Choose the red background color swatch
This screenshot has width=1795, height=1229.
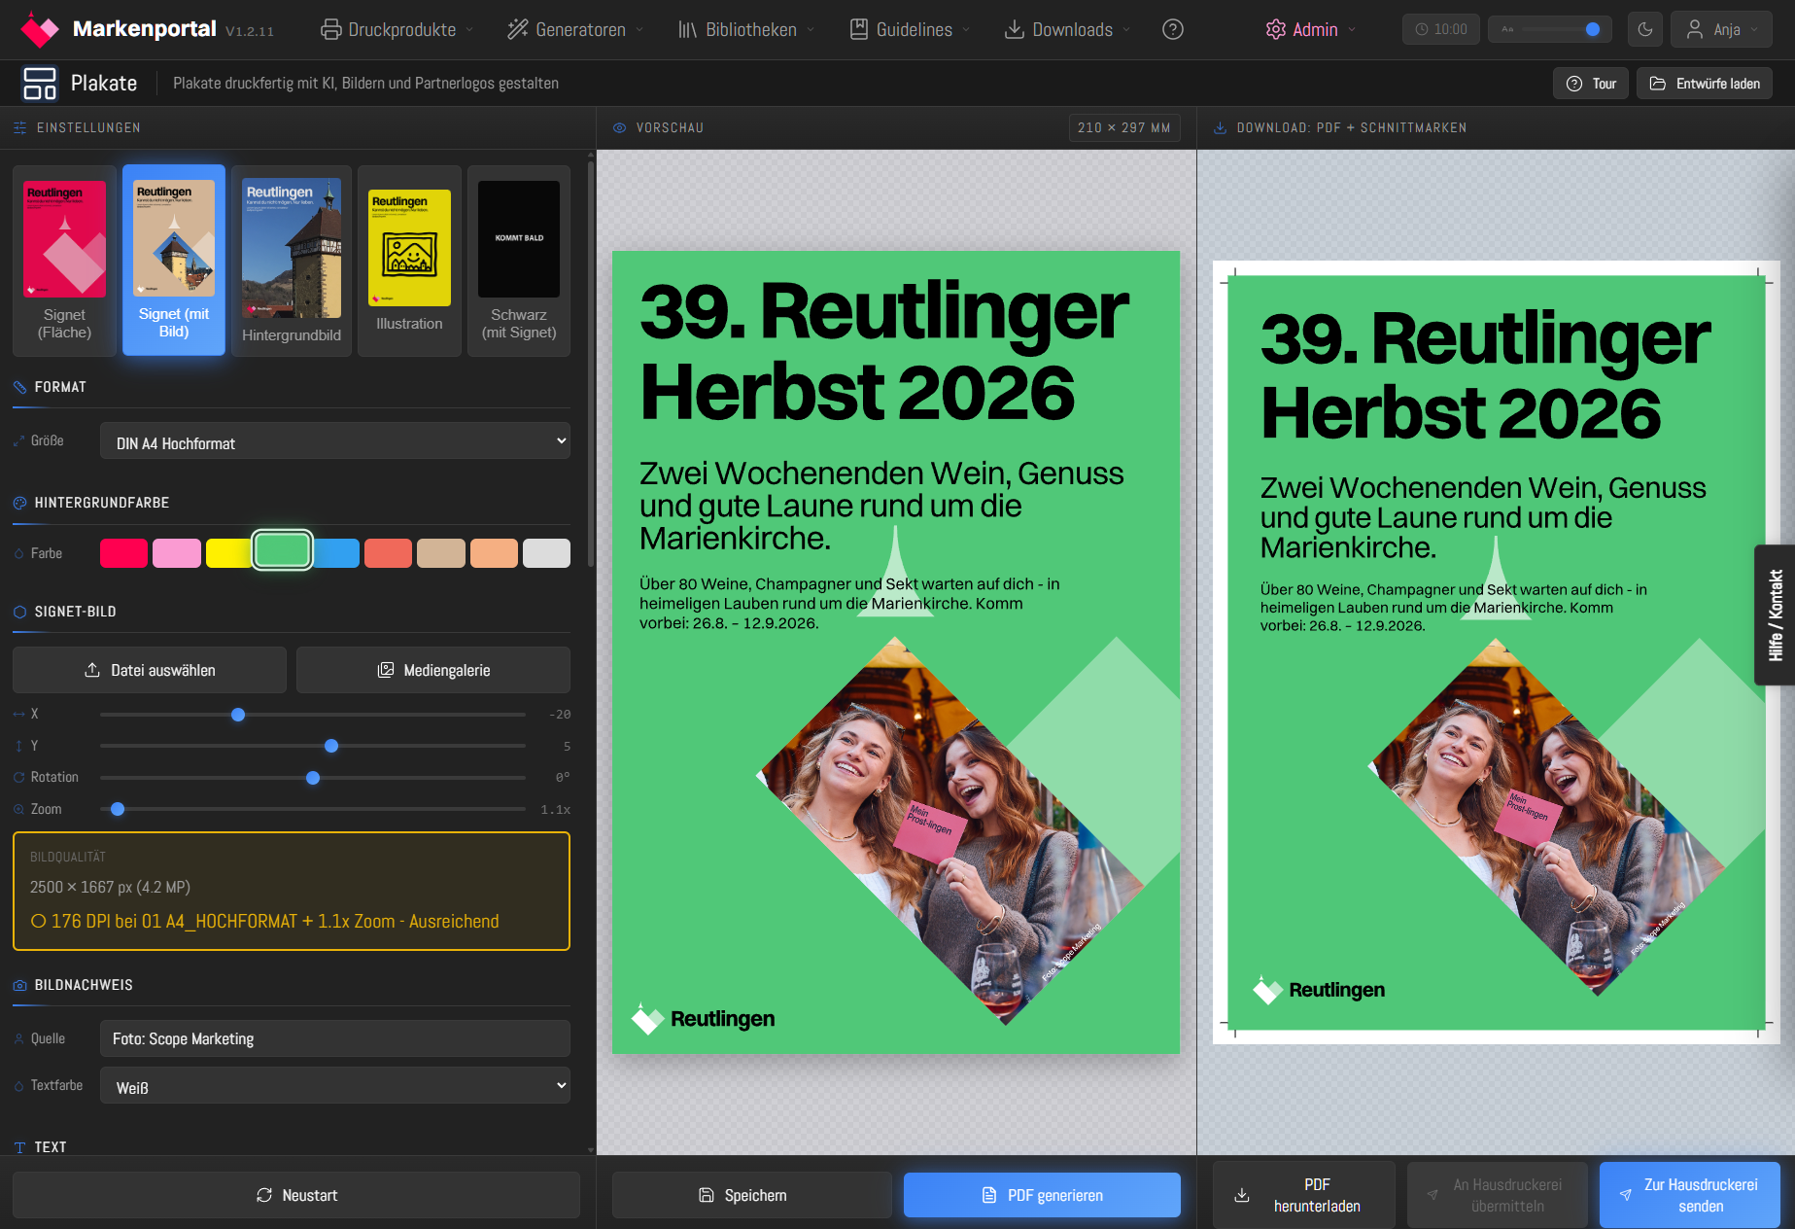(123, 553)
